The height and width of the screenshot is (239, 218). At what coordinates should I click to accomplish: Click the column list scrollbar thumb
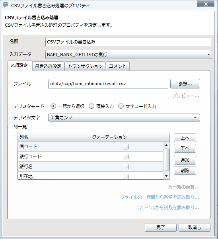166,160
